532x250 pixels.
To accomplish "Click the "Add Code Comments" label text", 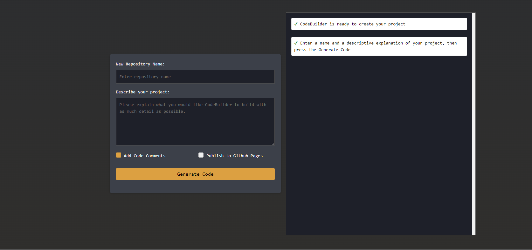I will pos(145,156).
